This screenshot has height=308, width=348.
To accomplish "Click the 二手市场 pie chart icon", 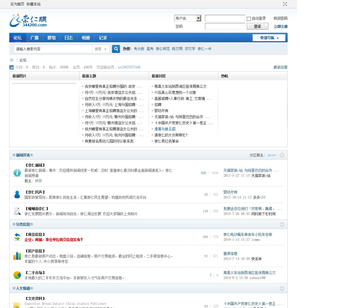I will coord(17,275).
